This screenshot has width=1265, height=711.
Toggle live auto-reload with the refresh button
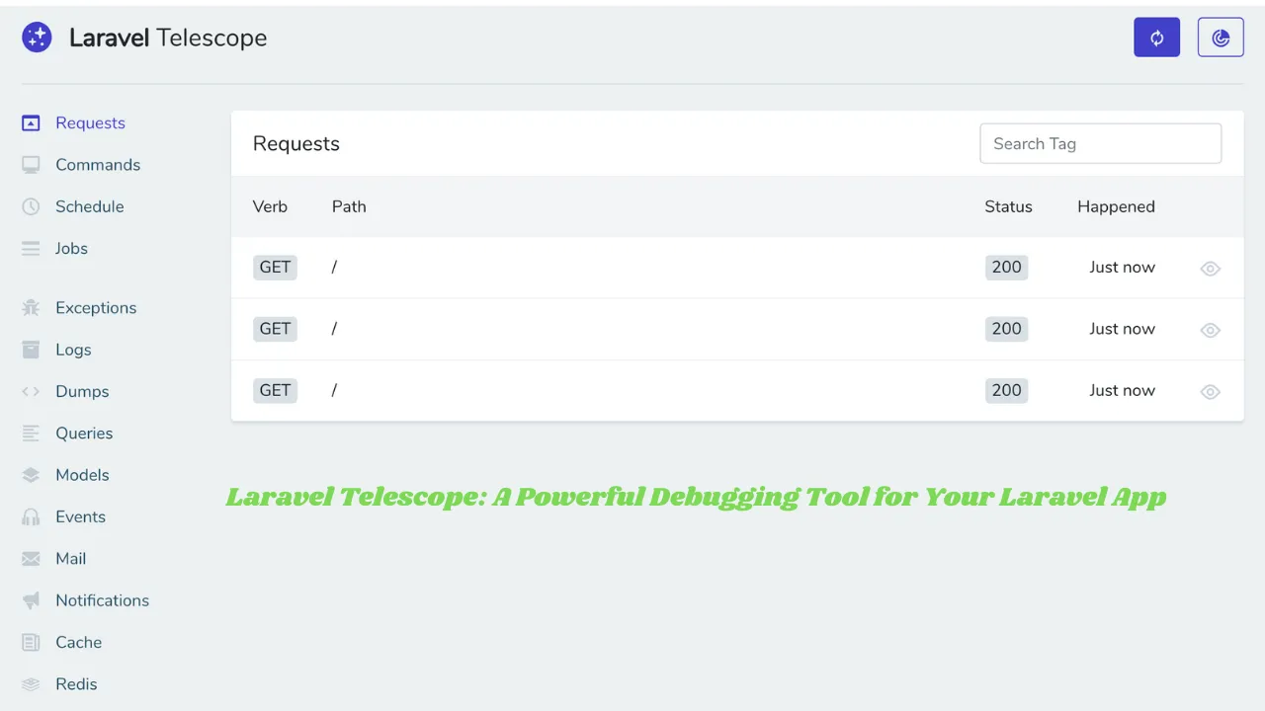[x=1156, y=37]
